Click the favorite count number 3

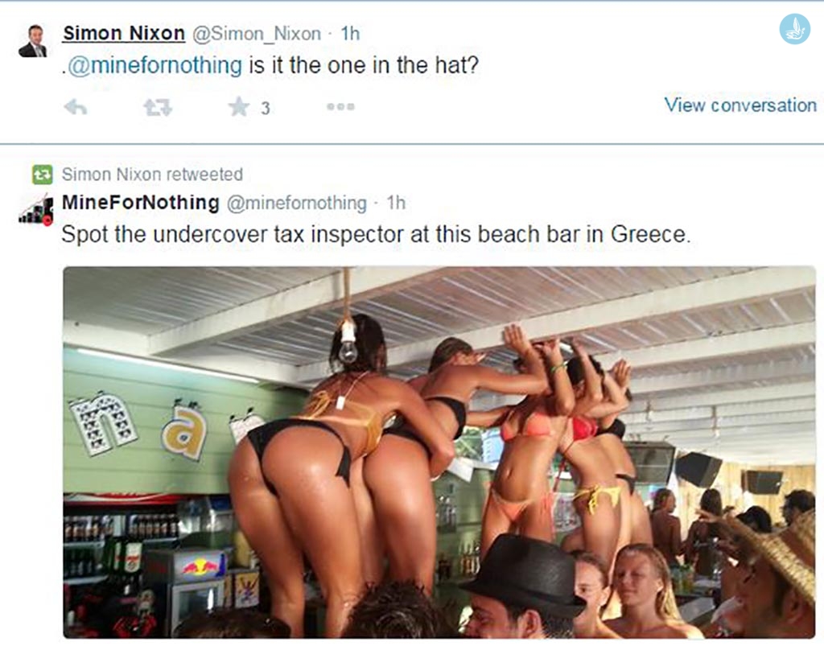click(266, 108)
